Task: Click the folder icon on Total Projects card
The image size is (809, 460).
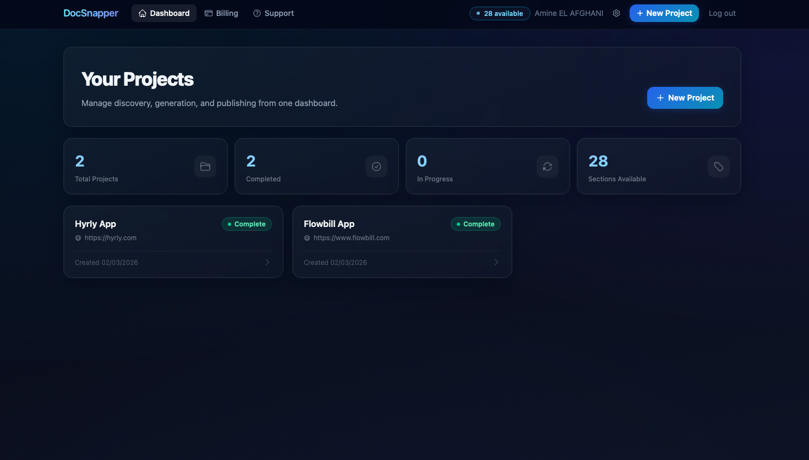Action: point(205,166)
